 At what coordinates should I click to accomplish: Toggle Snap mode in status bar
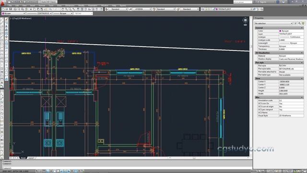(x=40, y=171)
